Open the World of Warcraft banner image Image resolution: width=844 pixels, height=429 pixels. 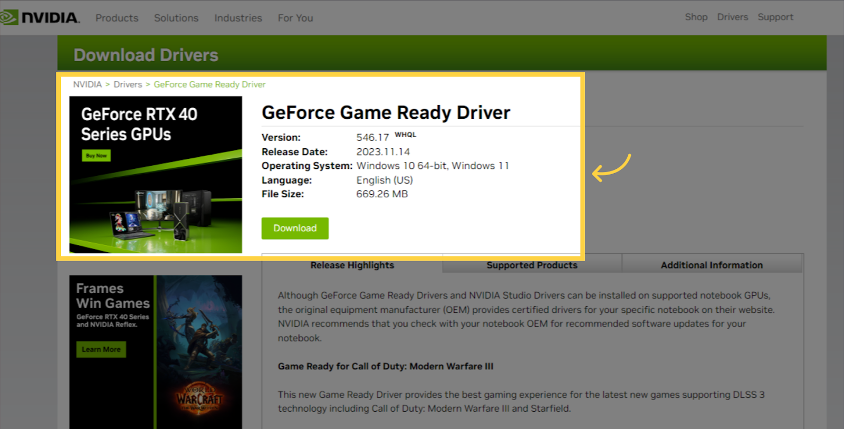point(199,352)
